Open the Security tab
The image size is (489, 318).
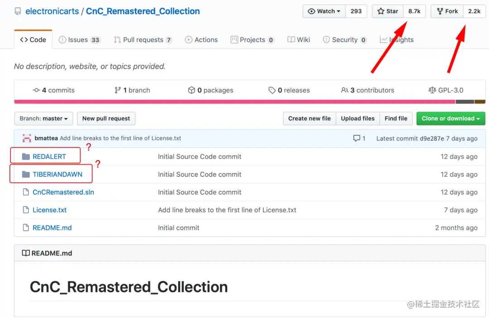pyautogui.click(x=345, y=40)
